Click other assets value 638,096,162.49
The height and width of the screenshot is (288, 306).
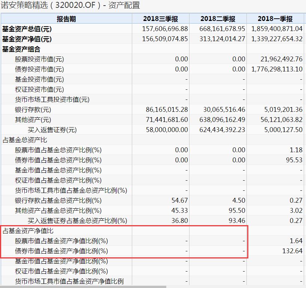[222, 120]
